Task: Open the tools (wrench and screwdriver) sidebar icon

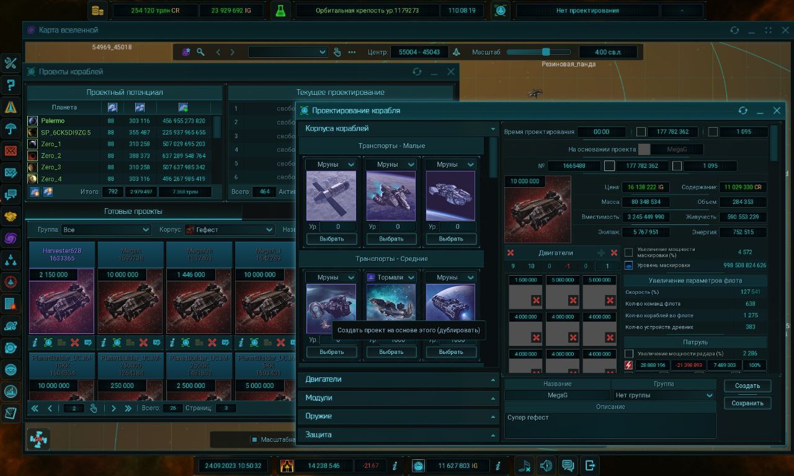Action: pos(11,63)
